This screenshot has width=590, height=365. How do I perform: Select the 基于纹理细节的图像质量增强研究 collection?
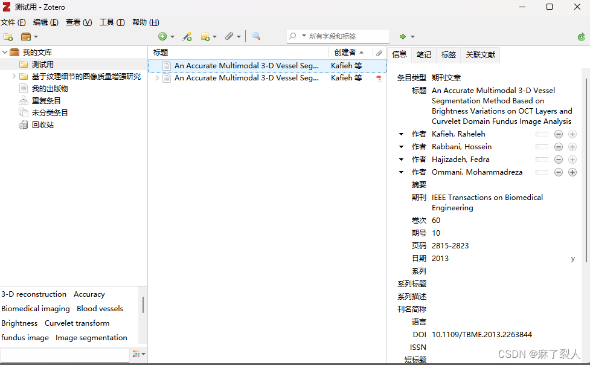tap(86, 77)
